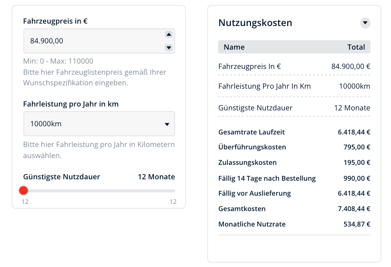The width and height of the screenshot is (391, 267).
Task: Click the Name column header
Action: [x=234, y=47]
